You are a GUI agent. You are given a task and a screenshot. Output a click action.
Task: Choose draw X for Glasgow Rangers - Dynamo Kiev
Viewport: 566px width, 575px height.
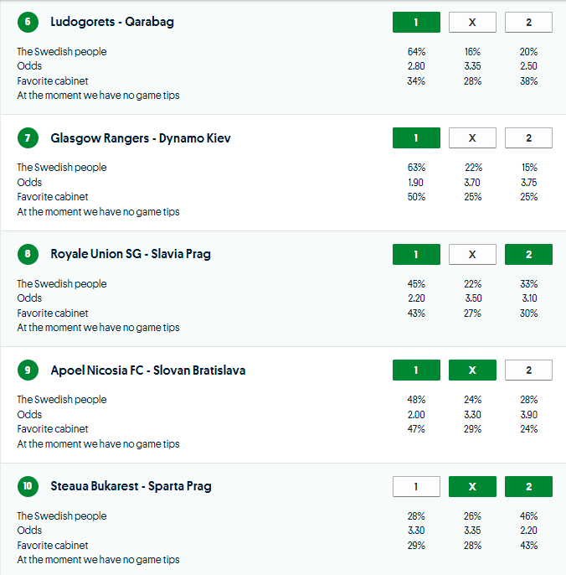[472, 138]
